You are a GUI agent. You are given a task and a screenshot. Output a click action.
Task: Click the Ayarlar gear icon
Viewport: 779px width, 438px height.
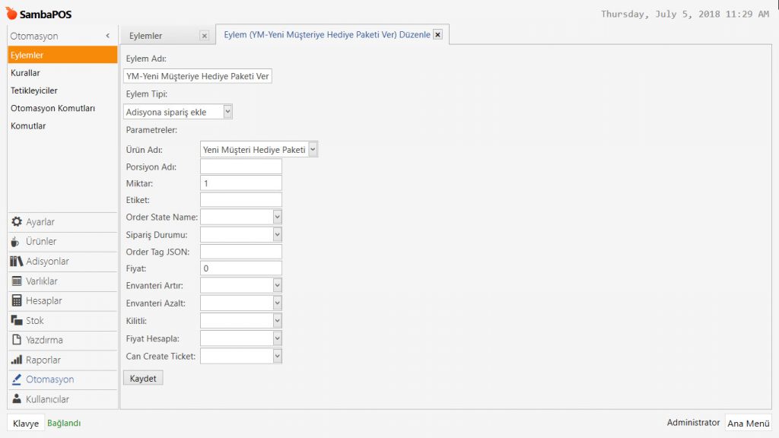(x=17, y=222)
